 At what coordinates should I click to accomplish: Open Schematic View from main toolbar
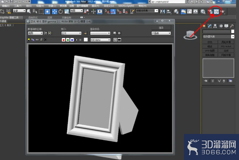[x=195, y=11]
